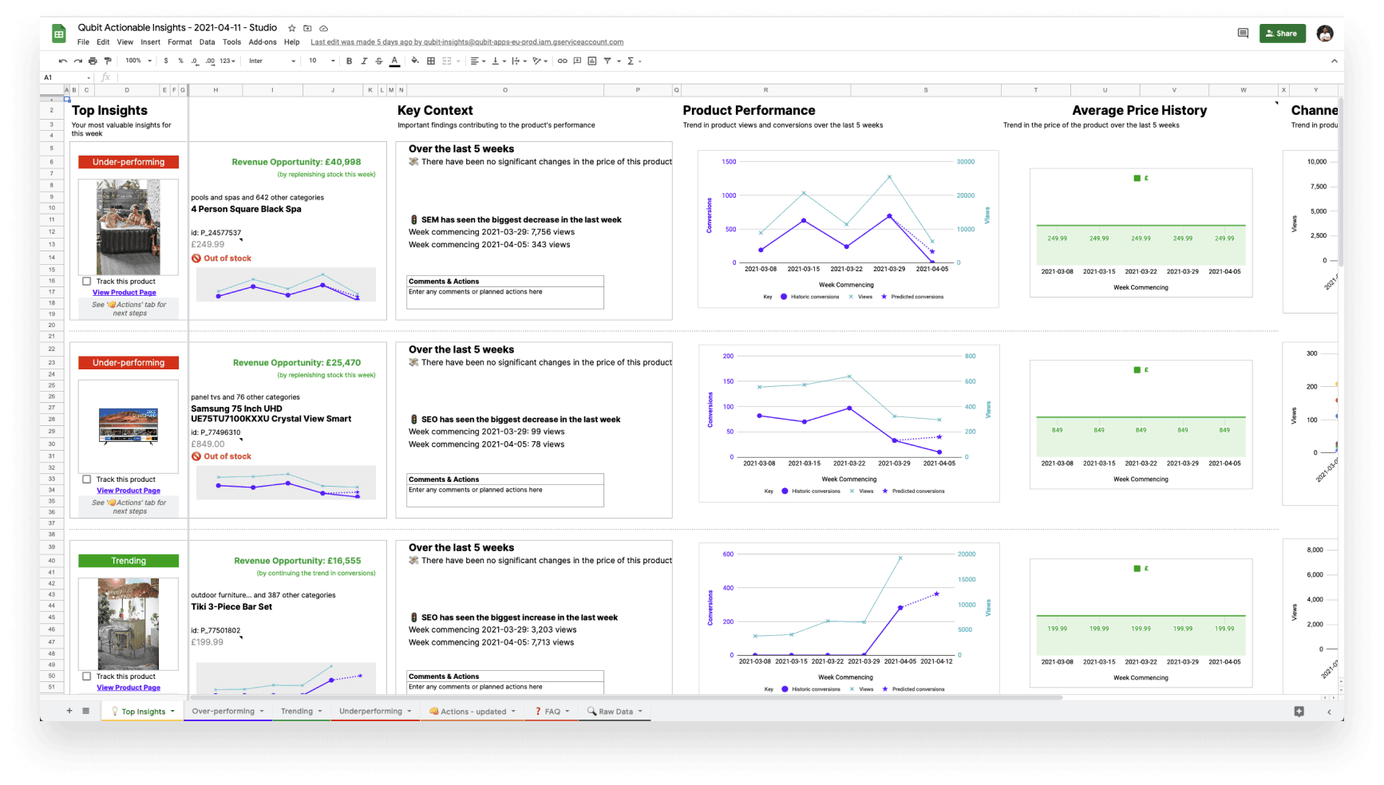Track the Tiki 3-Piece Bar Set product
This screenshot has height=785, width=1384.
point(86,677)
